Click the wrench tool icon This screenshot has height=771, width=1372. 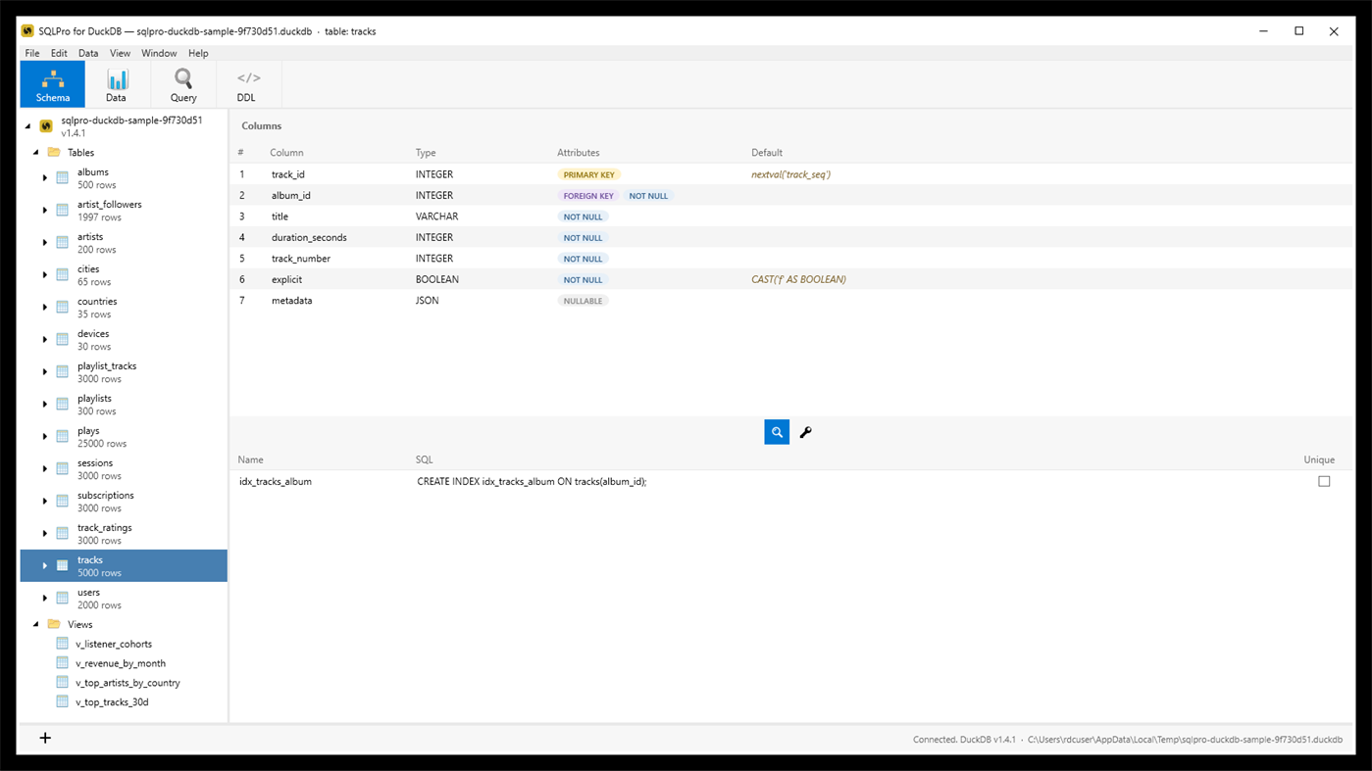[806, 432]
